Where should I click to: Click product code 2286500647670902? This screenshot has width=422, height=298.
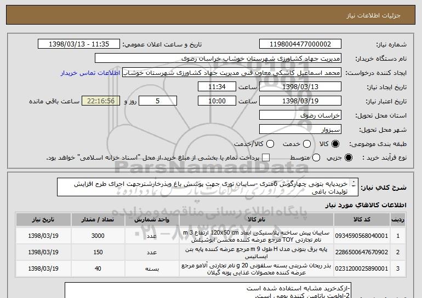pos(362,253)
